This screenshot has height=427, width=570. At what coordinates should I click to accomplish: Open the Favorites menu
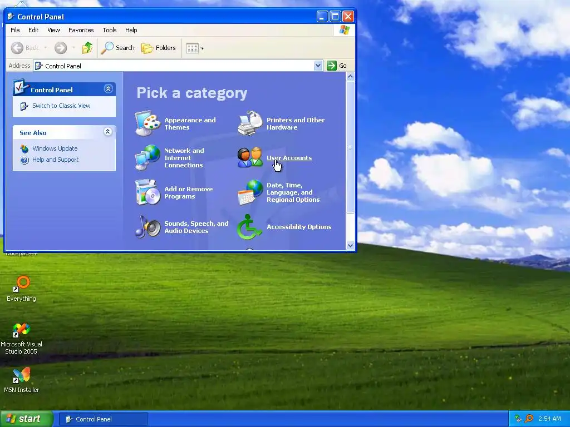(x=81, y=30)
